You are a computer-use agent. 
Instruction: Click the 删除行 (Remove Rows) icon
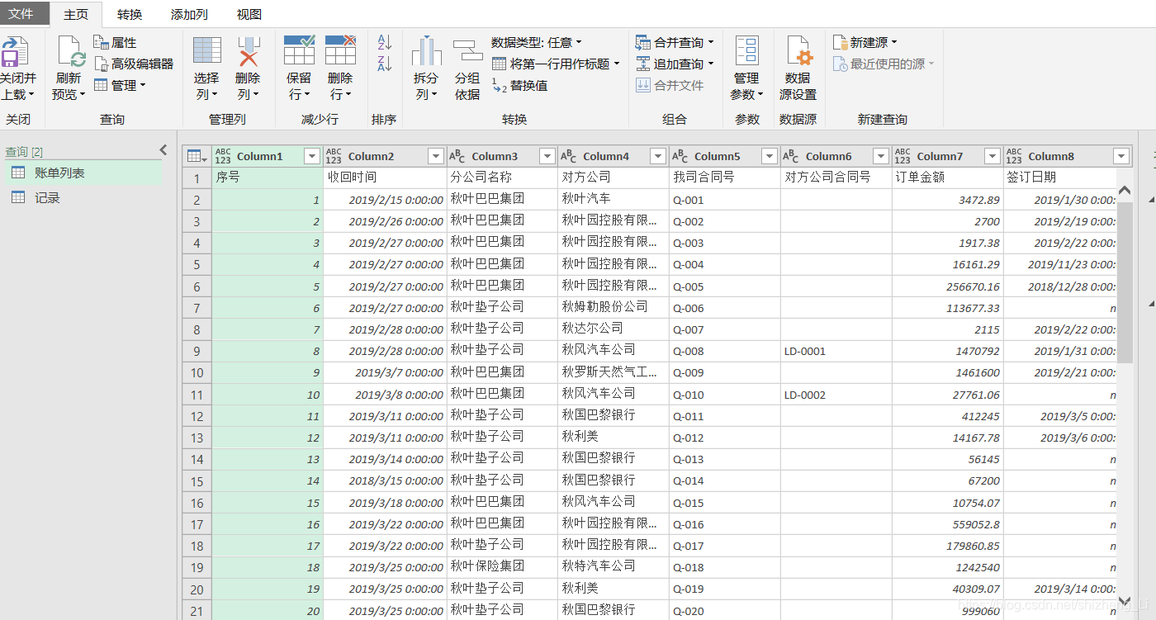340,50
